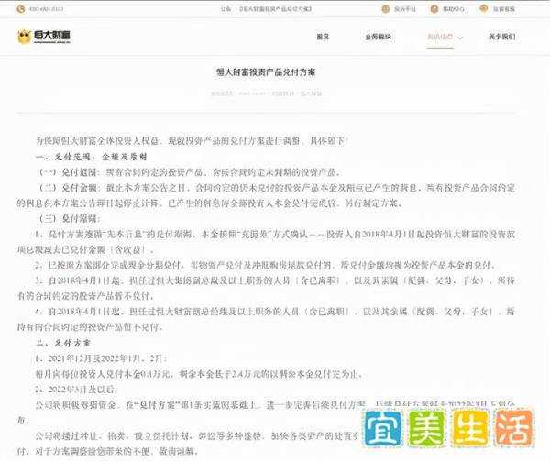The height and width of the screenshot is (461, 550).
Task: Click the heading 二、兑付方案
Action: click(63, 343)
